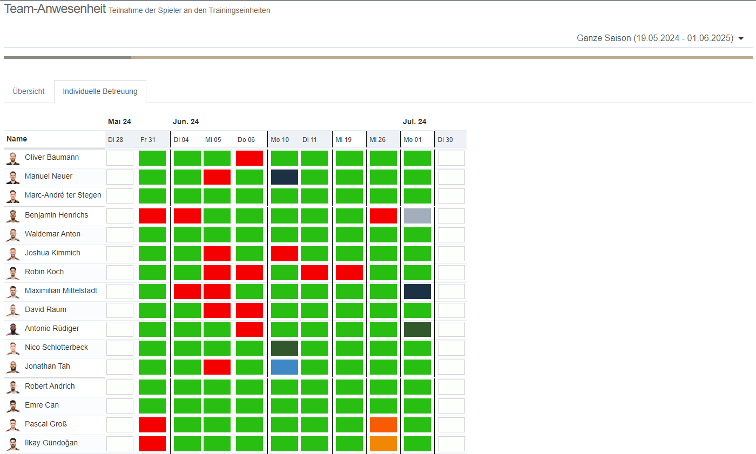Click Benjamin Henrichs' player avatar
756x454 pixels.
coord(12,216)
